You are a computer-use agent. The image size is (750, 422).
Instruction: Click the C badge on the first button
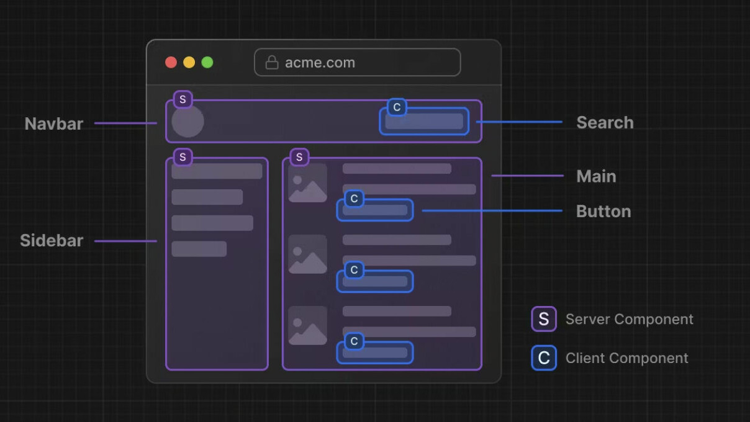tap(354, 199)
